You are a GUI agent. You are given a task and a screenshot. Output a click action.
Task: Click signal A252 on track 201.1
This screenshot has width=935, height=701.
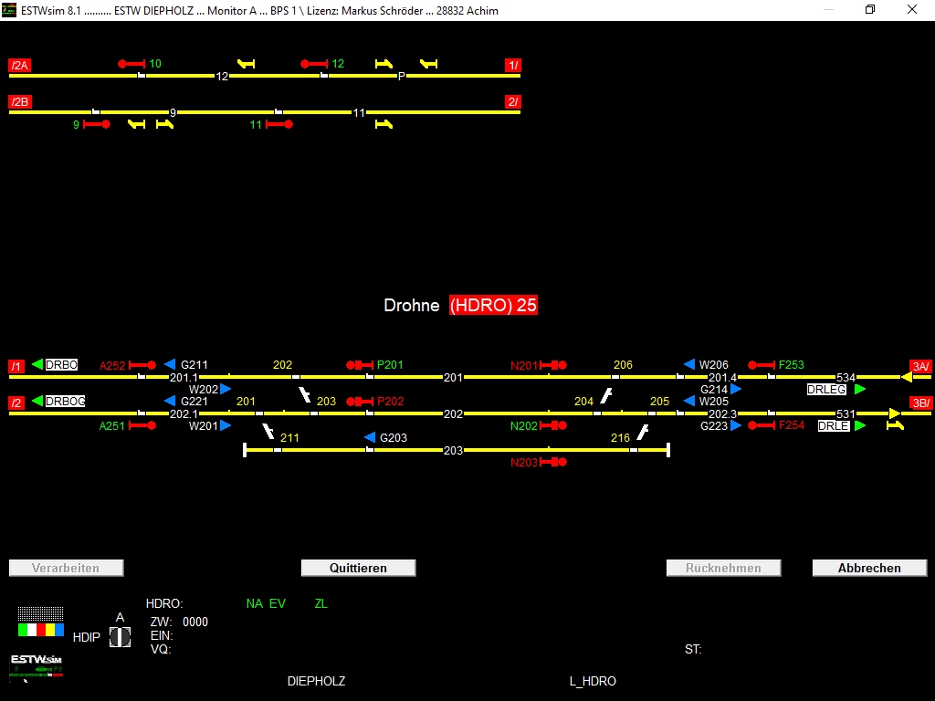click(142, 365)
